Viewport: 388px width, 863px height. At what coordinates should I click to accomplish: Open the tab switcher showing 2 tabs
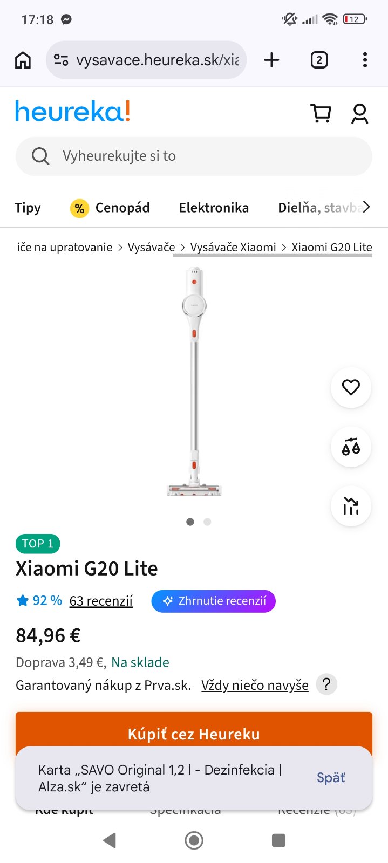[319, 60]
